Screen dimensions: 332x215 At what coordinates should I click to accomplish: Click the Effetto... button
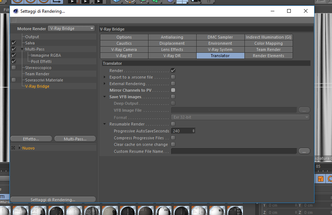[31, 139]
